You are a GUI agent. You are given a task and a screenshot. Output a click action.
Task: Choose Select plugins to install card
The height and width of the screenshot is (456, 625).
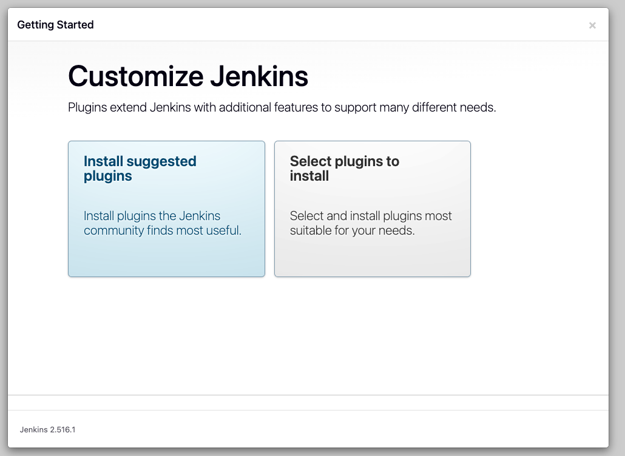(x=373, y=209)
